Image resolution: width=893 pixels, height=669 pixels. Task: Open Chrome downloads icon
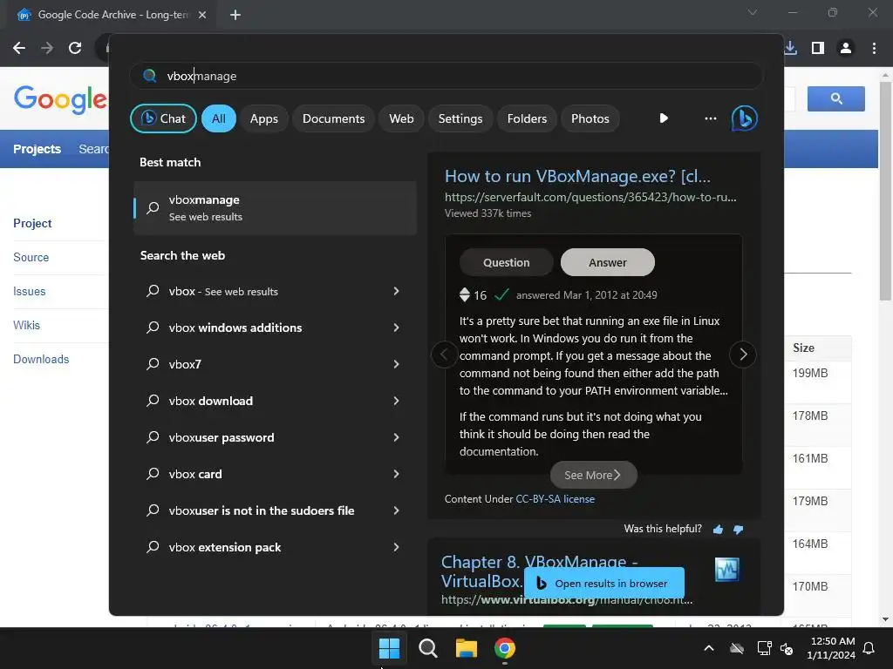790,48
